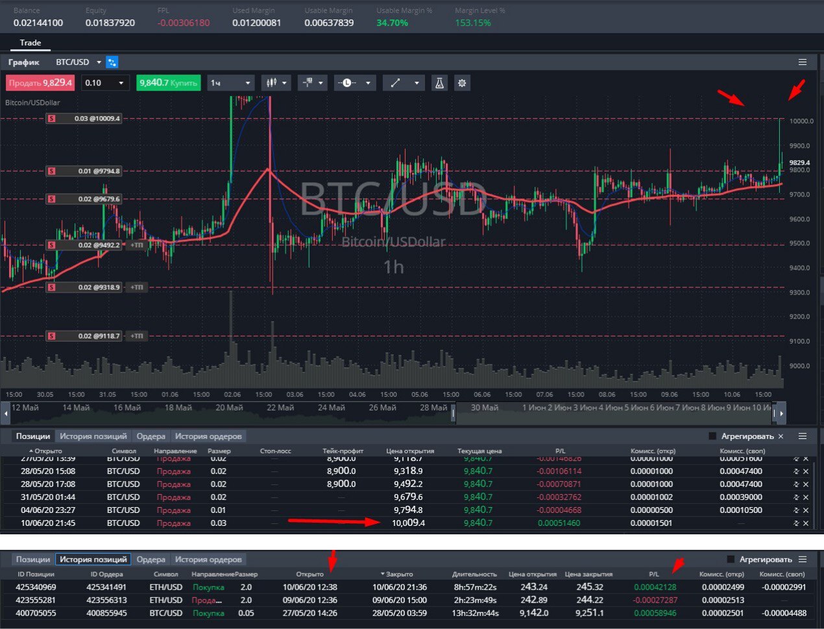Click the right arrow of timeline navigator
Viewport: 824px width, 629px height.
click(x=782, y=412)
